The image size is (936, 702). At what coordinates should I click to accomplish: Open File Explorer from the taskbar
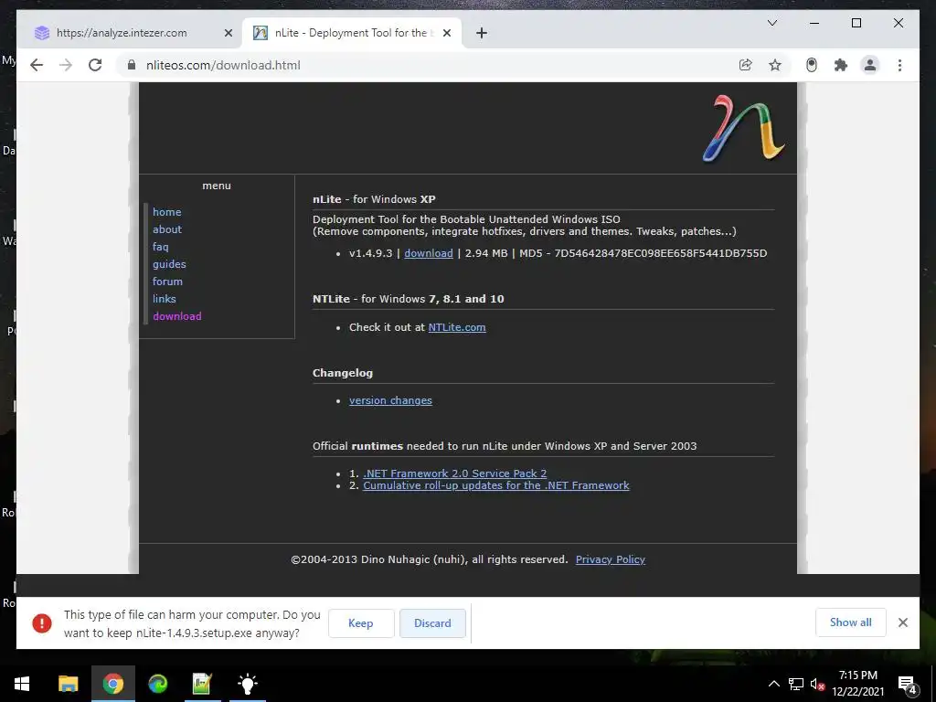click(x=68, y=684)
